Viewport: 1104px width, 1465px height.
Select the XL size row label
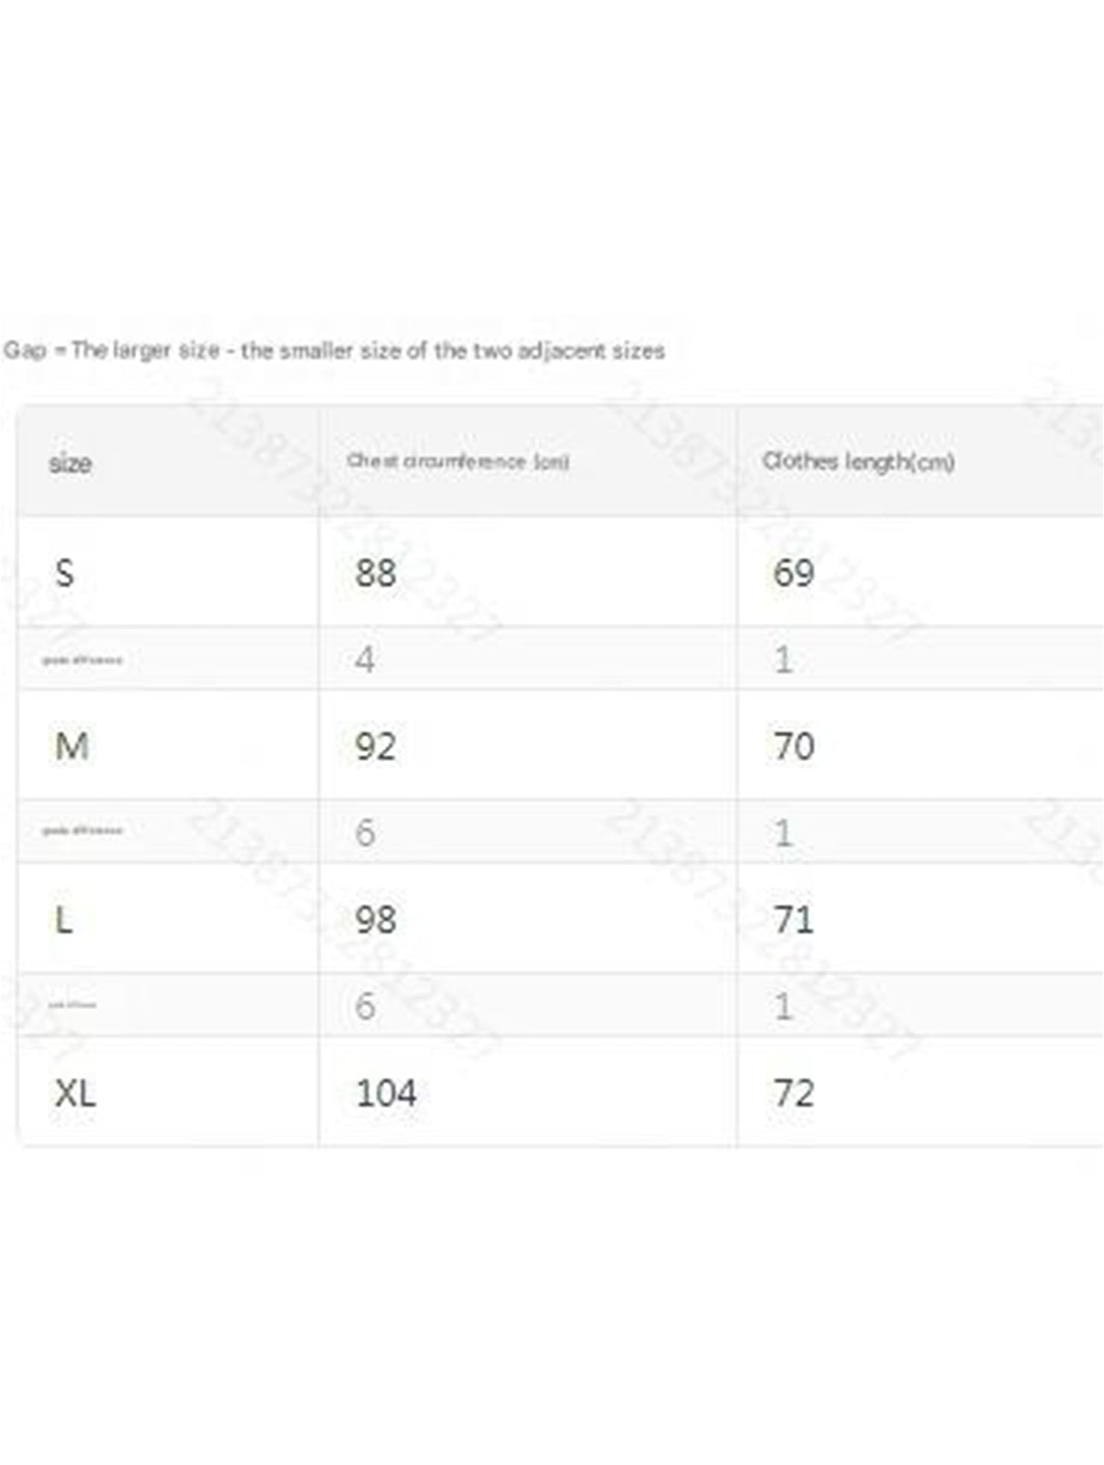click(x=75, y=1093)
